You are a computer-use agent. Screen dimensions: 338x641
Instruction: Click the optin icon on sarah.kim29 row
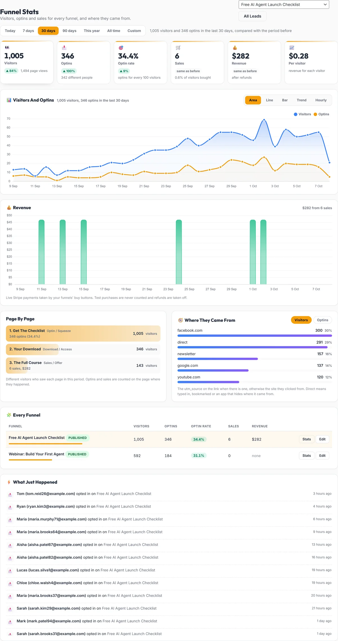click(10, 609)
